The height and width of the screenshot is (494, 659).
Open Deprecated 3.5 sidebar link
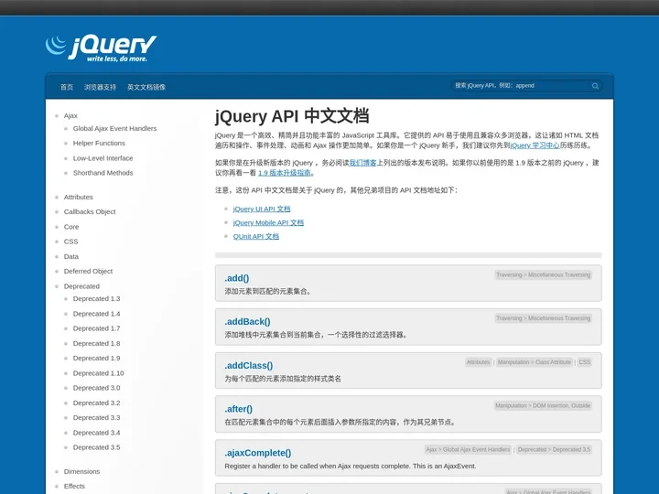[x=96, y=447]
